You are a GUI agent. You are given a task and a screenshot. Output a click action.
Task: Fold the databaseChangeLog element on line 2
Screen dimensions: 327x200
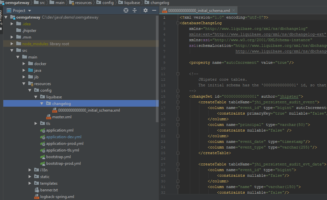[178, 23]
